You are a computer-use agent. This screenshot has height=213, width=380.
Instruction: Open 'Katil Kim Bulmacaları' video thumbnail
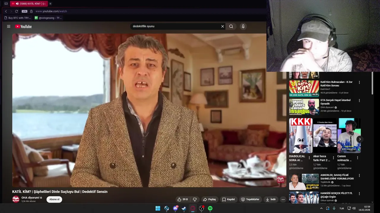coord(304,88)
